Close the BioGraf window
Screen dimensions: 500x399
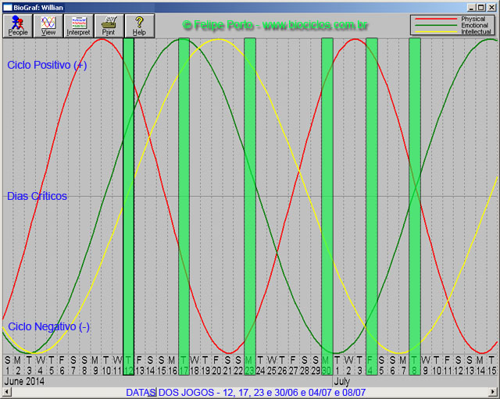click(491, 7)
